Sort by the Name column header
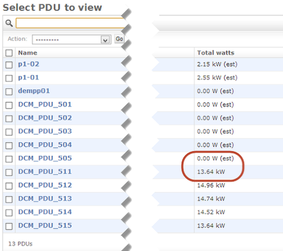283x251 pixels. [x=28, y=53]
